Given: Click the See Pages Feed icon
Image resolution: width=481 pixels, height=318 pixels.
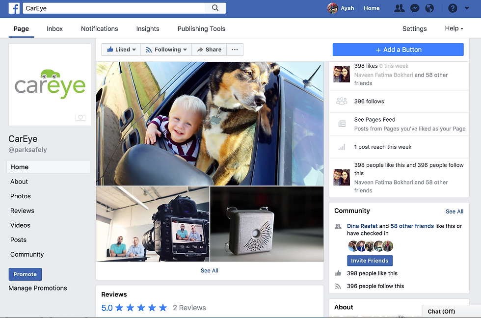Looking at the screenshot, I should [342, 124].
